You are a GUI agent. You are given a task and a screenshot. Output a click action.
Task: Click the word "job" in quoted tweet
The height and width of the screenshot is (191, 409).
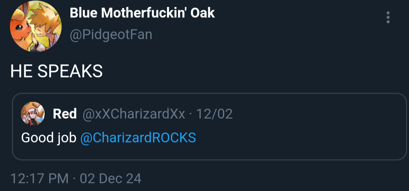[x=67, y=138]
